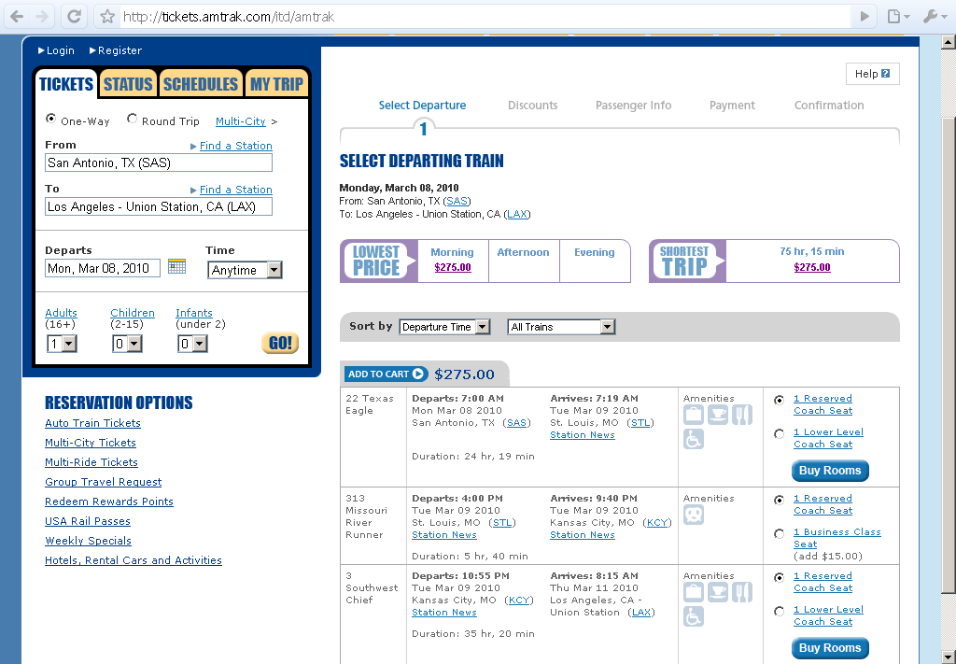The width and height of the screenshot is (956, 664).
Task: Click the baggage amenity icon for Texas Eagle
Action: coord(694,415)
